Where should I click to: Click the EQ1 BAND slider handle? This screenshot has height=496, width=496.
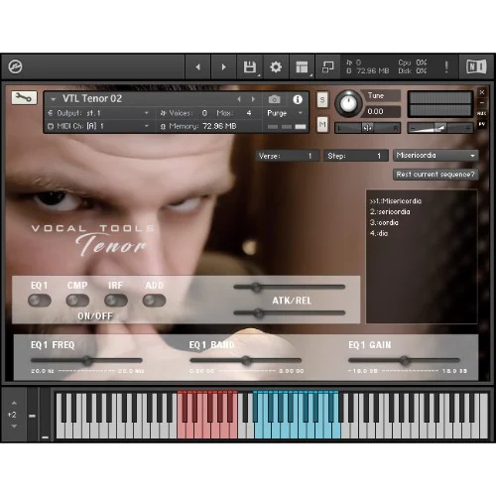[246, 360]
